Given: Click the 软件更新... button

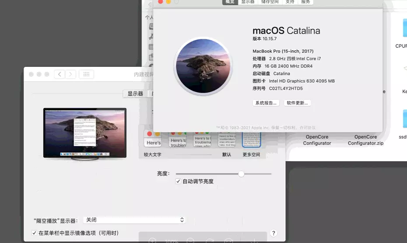Looking at the screenshot, I should [x=297, y=103].
